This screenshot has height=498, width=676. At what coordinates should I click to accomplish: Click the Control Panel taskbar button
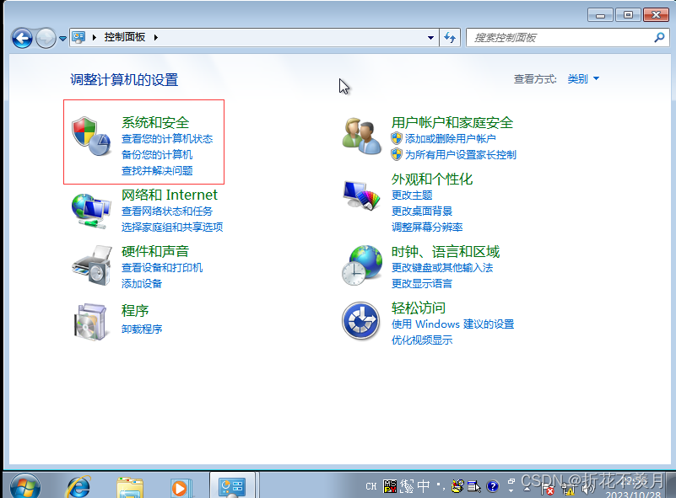click(x=232, y=485)
